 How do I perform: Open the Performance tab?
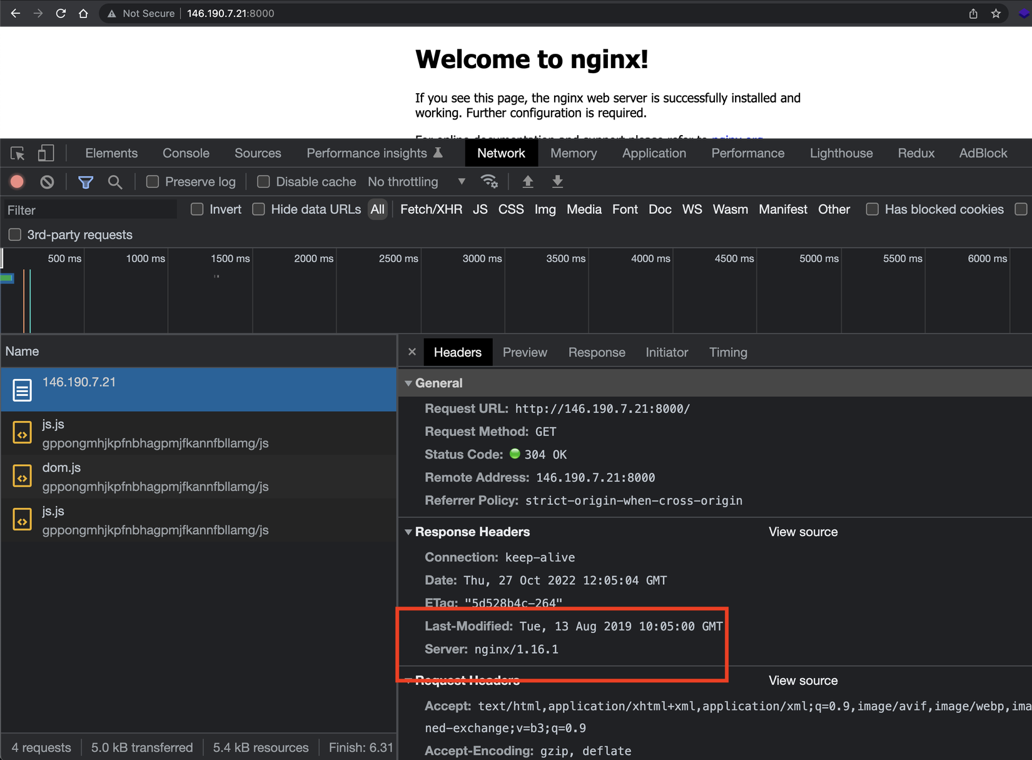(x=748, y=153)
